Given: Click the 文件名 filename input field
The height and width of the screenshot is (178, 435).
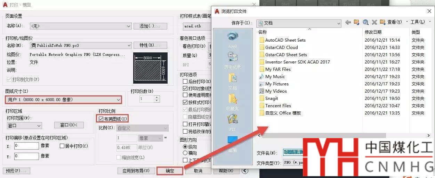Looking at the screenshot, I should tap(292, 153).
